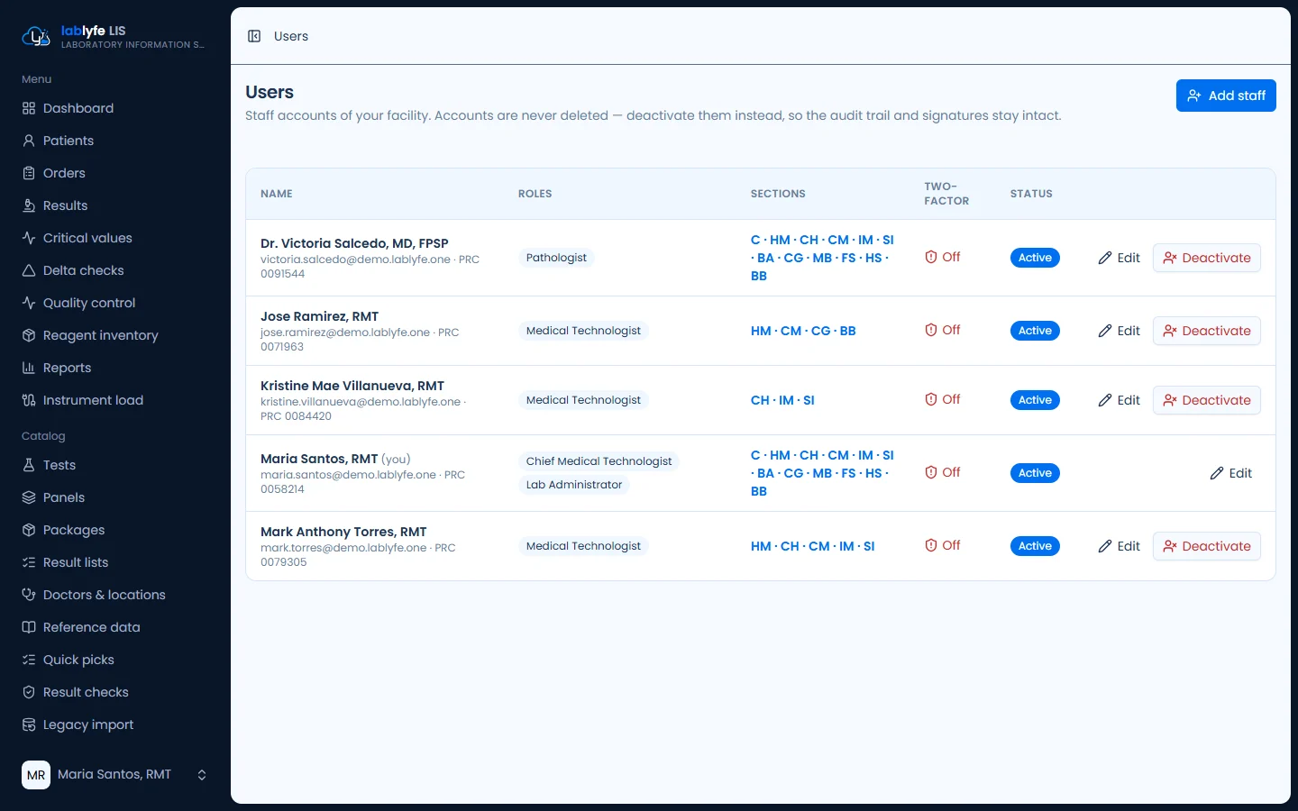Click two-factor Off indicator for Kristine Villanueva
1298x811 pixels.
click(942, 399)
